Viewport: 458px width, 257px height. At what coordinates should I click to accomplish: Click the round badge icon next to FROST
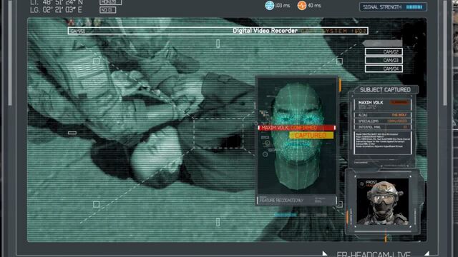coord(362,183)
